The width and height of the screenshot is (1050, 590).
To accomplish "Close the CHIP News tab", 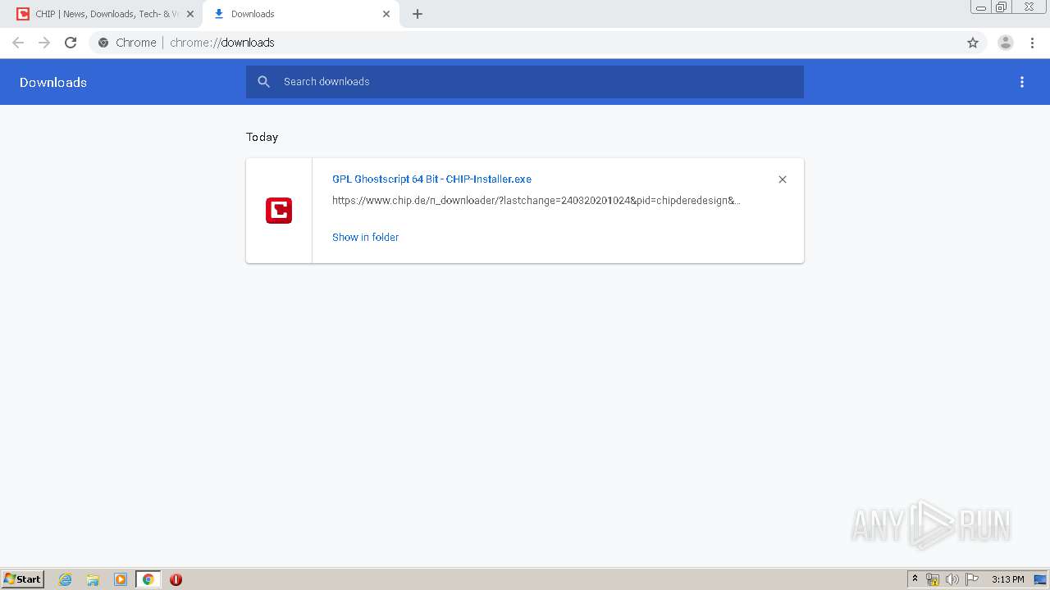I will coord(189,14).
